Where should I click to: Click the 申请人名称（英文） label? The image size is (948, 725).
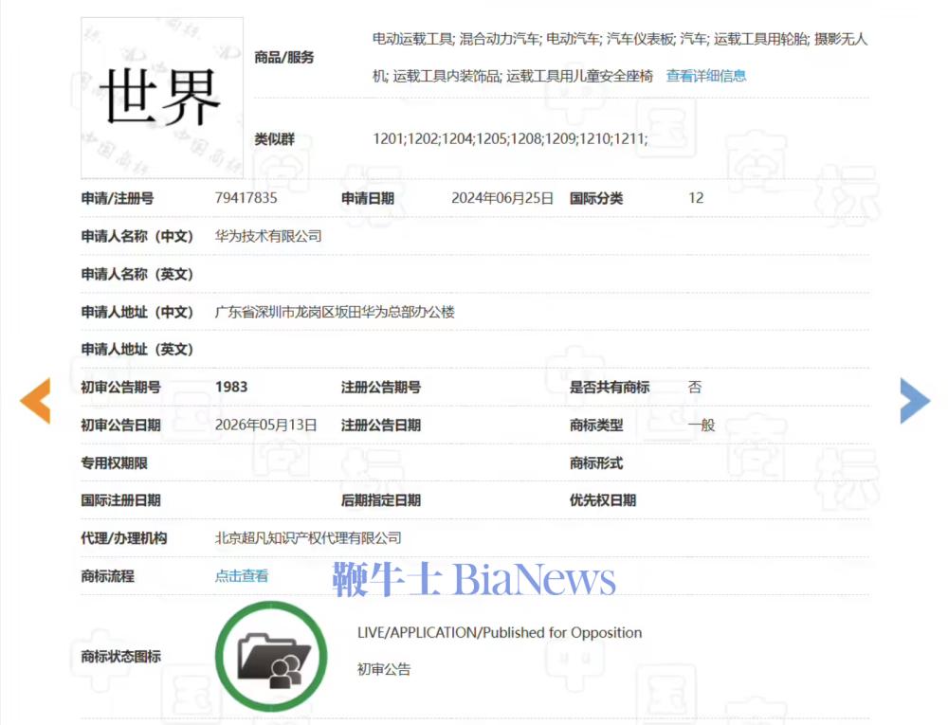coord(137,274)
